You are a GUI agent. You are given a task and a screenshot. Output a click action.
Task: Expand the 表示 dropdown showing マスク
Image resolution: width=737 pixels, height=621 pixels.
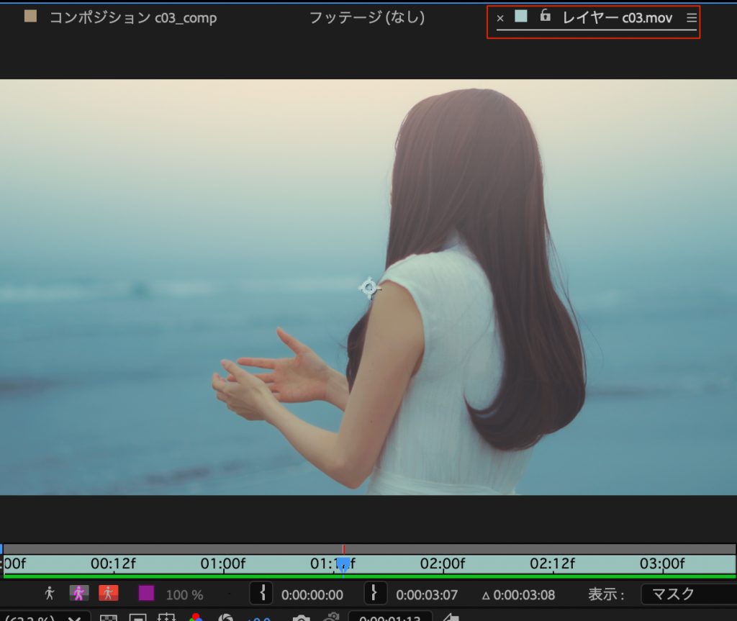(687, 594)
